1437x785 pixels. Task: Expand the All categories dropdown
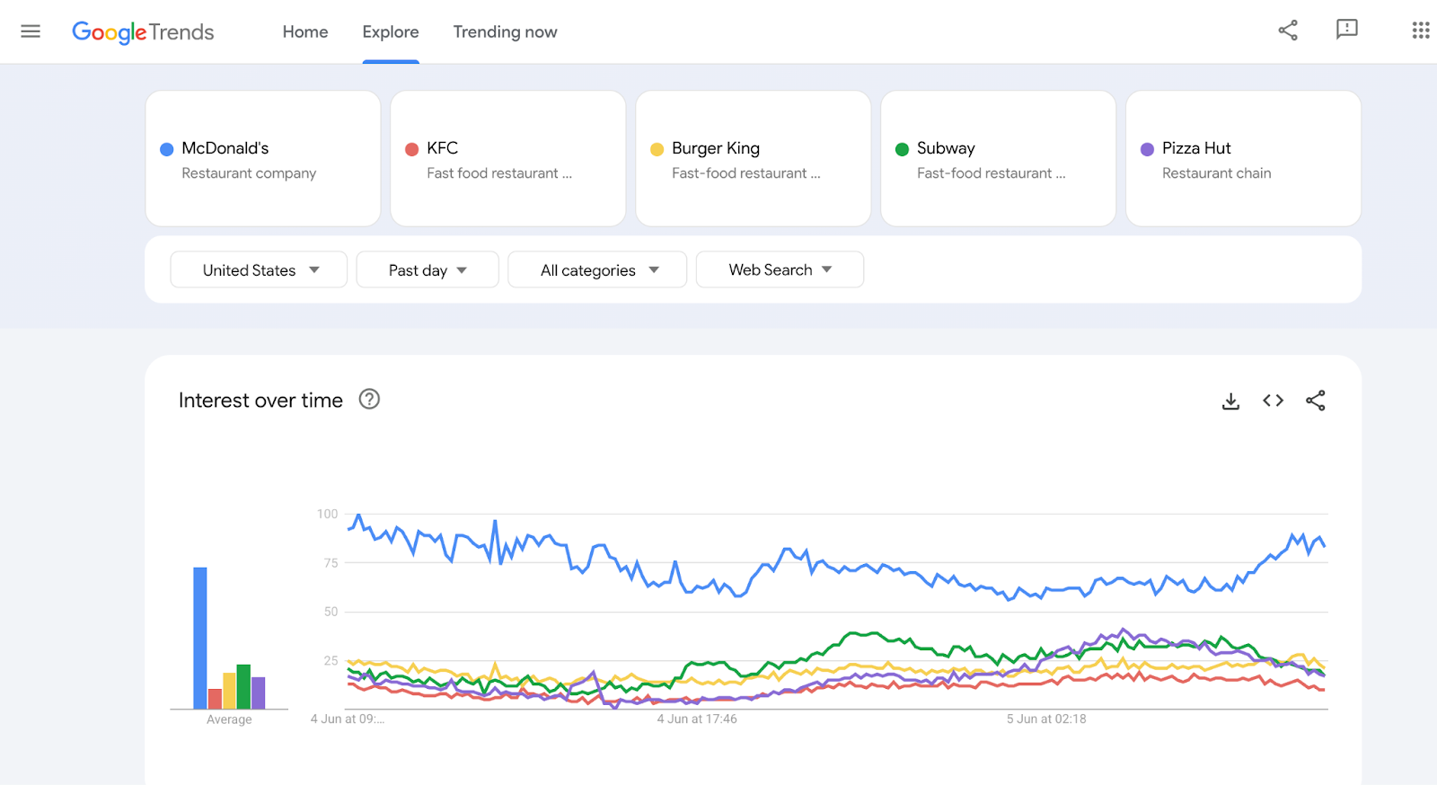pos(597,269)
